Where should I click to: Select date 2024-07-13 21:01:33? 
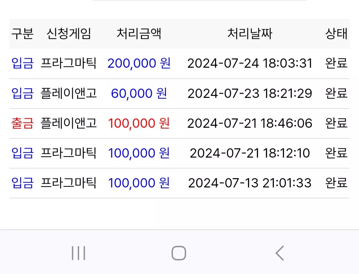pyautogui.click(x=250, y=183)
